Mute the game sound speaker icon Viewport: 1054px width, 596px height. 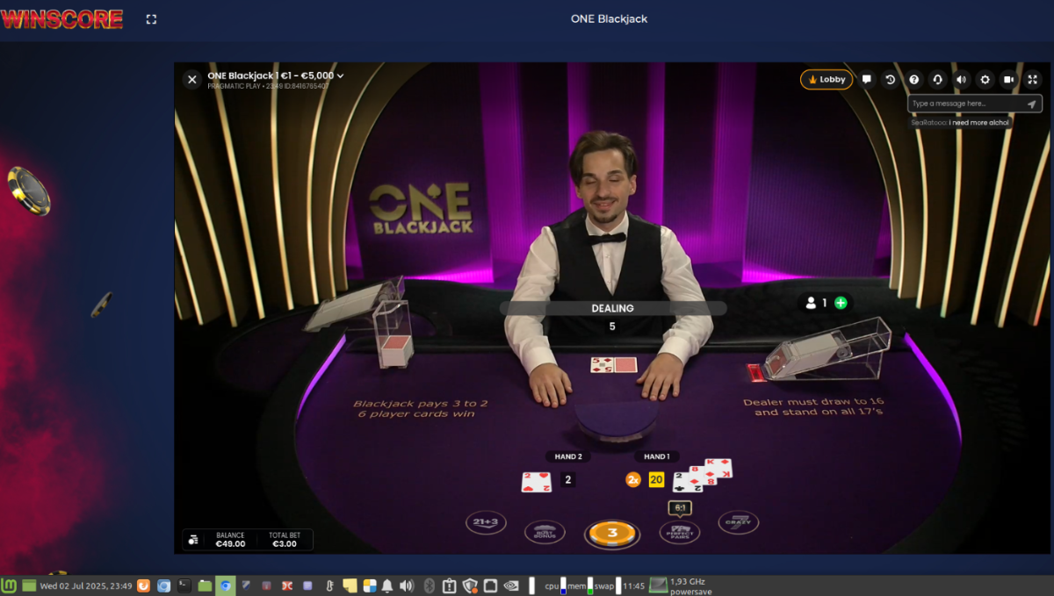click(962, 80)
